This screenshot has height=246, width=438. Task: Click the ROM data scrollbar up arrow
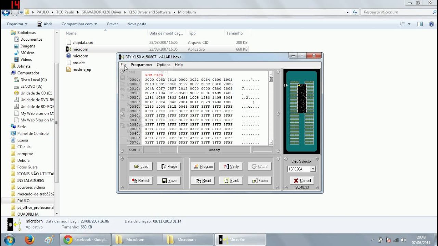271,73
